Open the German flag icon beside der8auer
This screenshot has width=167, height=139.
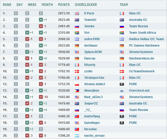coord(77,46)
